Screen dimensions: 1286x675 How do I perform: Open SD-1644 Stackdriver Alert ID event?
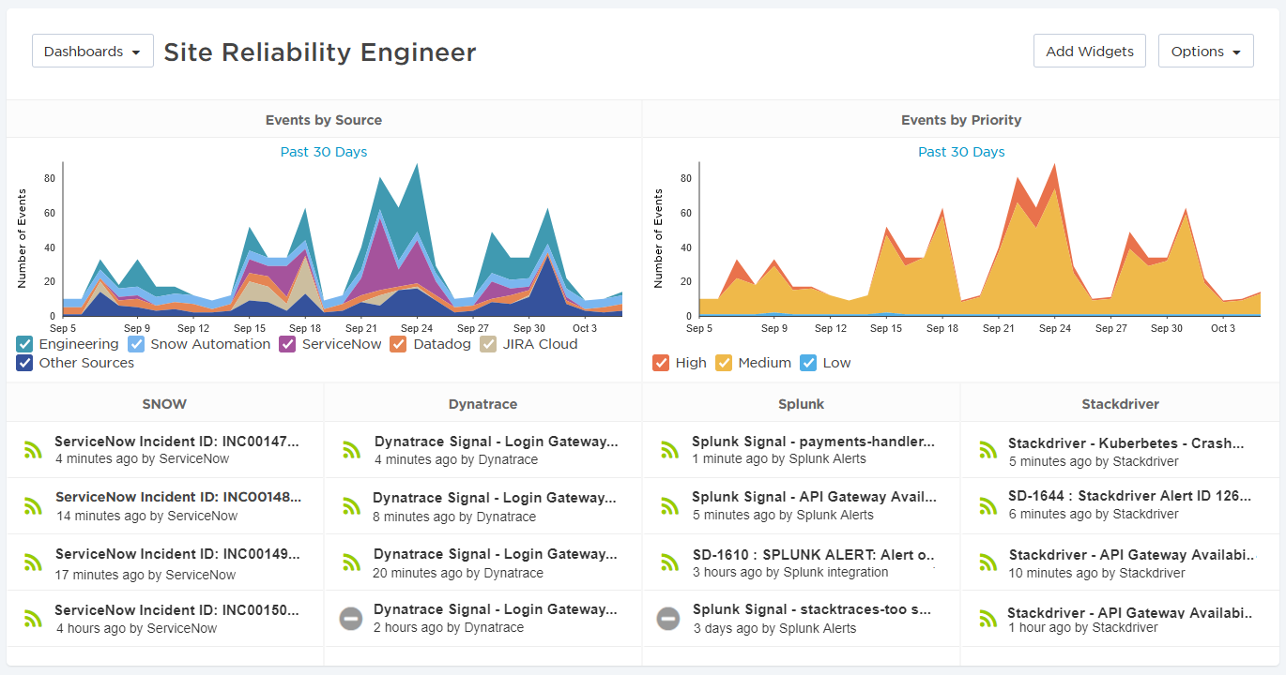coord(1130,496)
